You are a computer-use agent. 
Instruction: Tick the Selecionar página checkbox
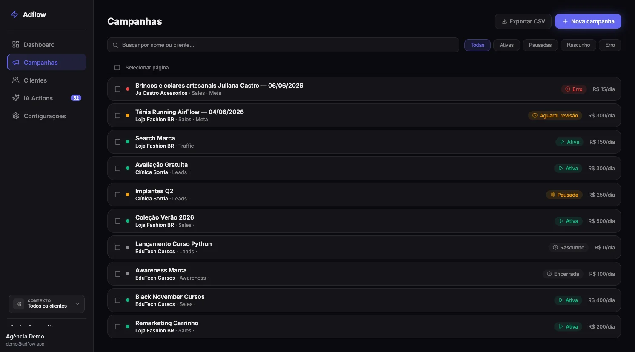[x=117, y=68]
